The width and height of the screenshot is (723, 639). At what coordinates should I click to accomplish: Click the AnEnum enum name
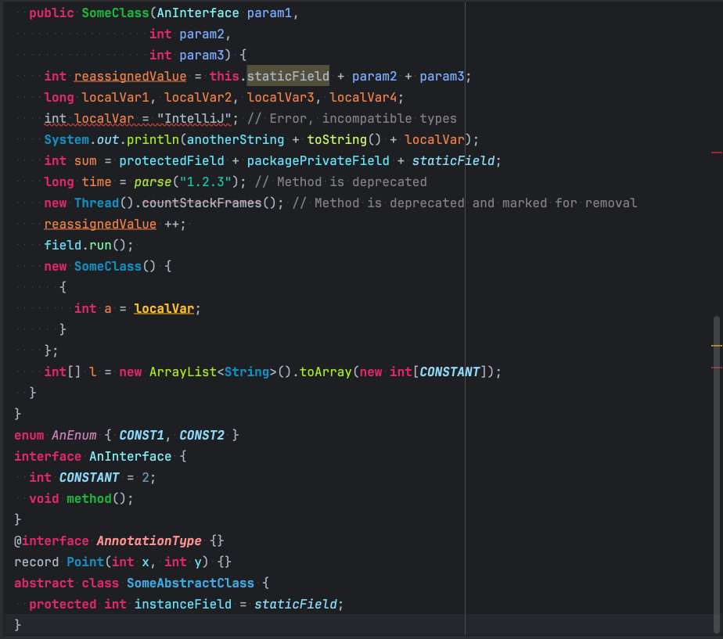tap(77, 435)
